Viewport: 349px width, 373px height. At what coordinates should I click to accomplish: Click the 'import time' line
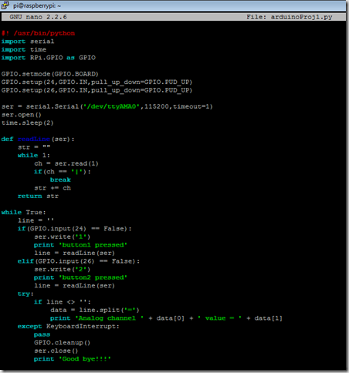24,49
